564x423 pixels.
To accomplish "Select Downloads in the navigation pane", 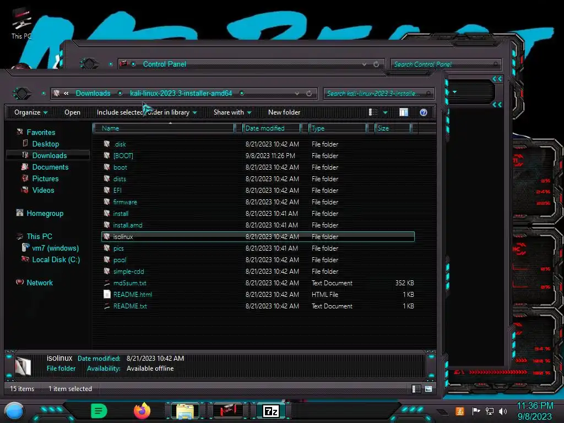I will tap(50, 155).
